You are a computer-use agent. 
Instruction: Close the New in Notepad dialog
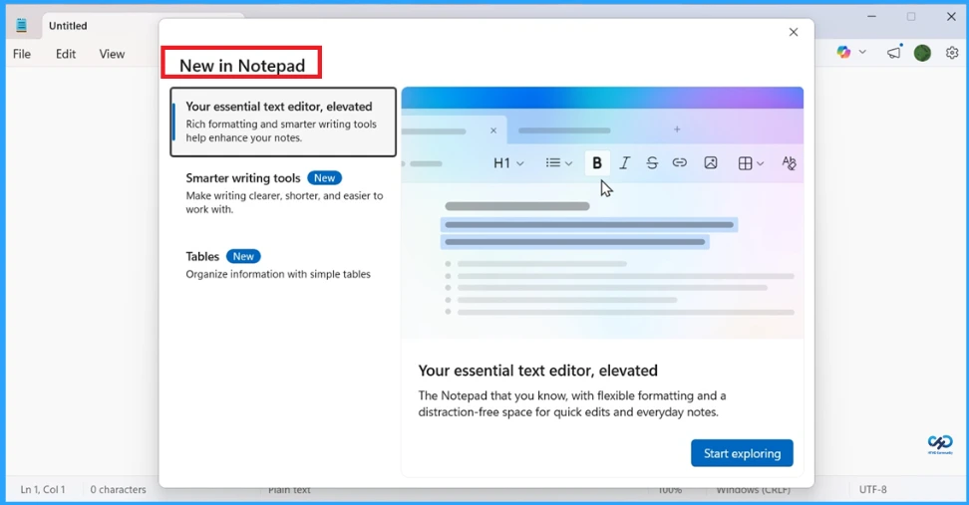tap(794, 32)
